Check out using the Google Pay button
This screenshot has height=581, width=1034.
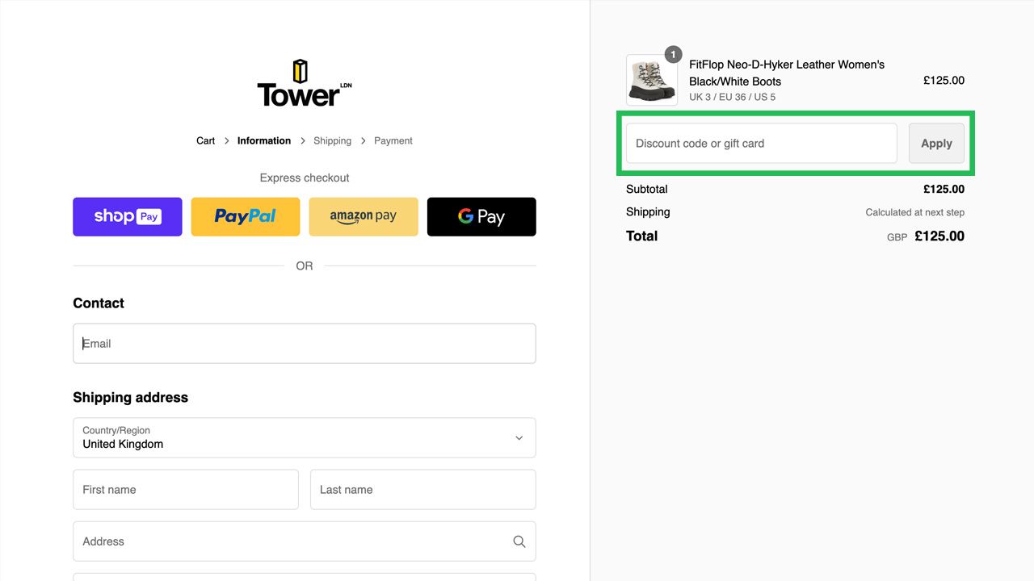pyautogui.click(x=481, y=217)
